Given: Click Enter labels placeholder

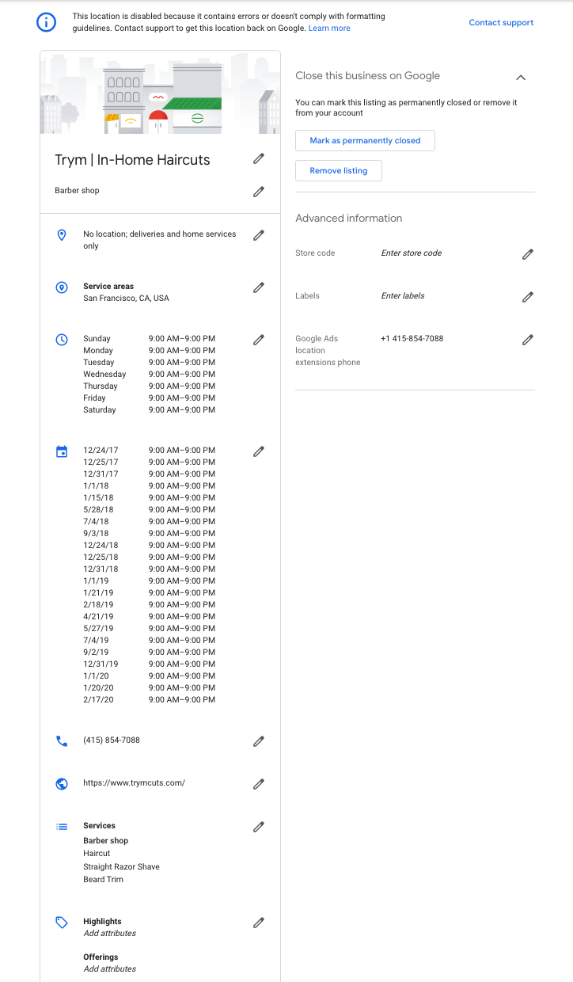Looking at the screenshot, I should (x=403, y=296).
